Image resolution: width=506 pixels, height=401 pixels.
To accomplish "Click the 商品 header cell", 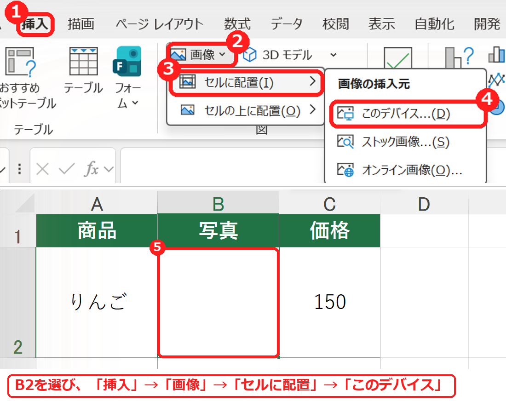I will pyautogui.click(x=97, y=231).
